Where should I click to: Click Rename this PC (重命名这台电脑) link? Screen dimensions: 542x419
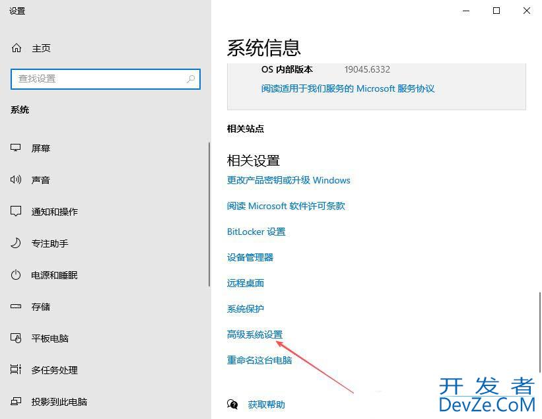click(259, 360)
